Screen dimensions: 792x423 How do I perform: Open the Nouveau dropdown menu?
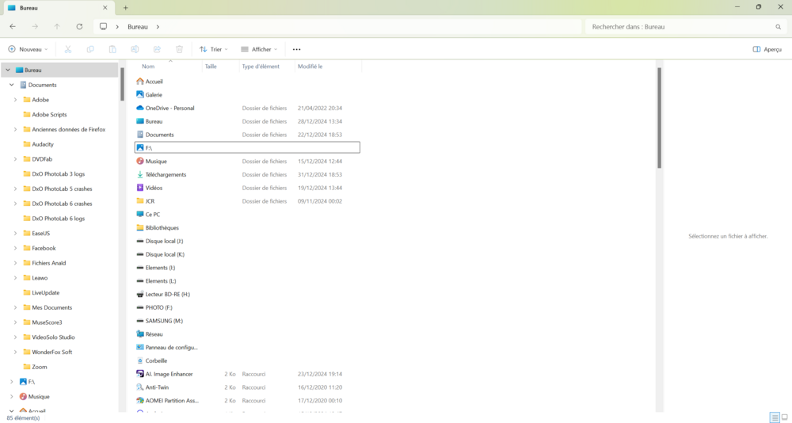pyautogui.click(x=29, y=49)
